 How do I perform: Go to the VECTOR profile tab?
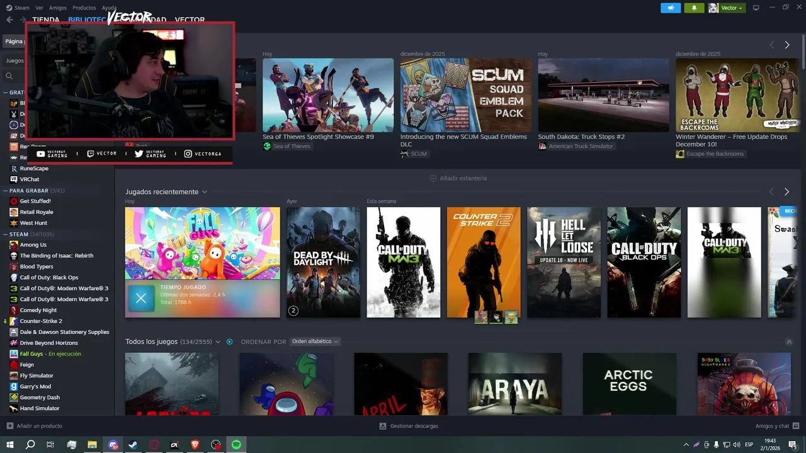[x=190, y=20]
